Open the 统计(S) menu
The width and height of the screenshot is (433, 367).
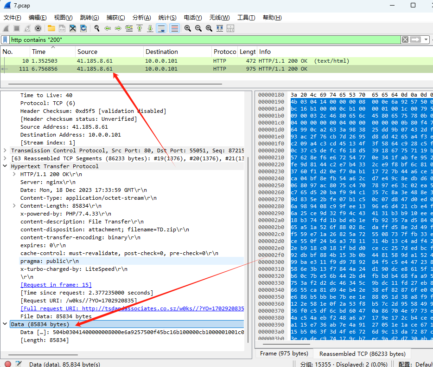(167, 18)
